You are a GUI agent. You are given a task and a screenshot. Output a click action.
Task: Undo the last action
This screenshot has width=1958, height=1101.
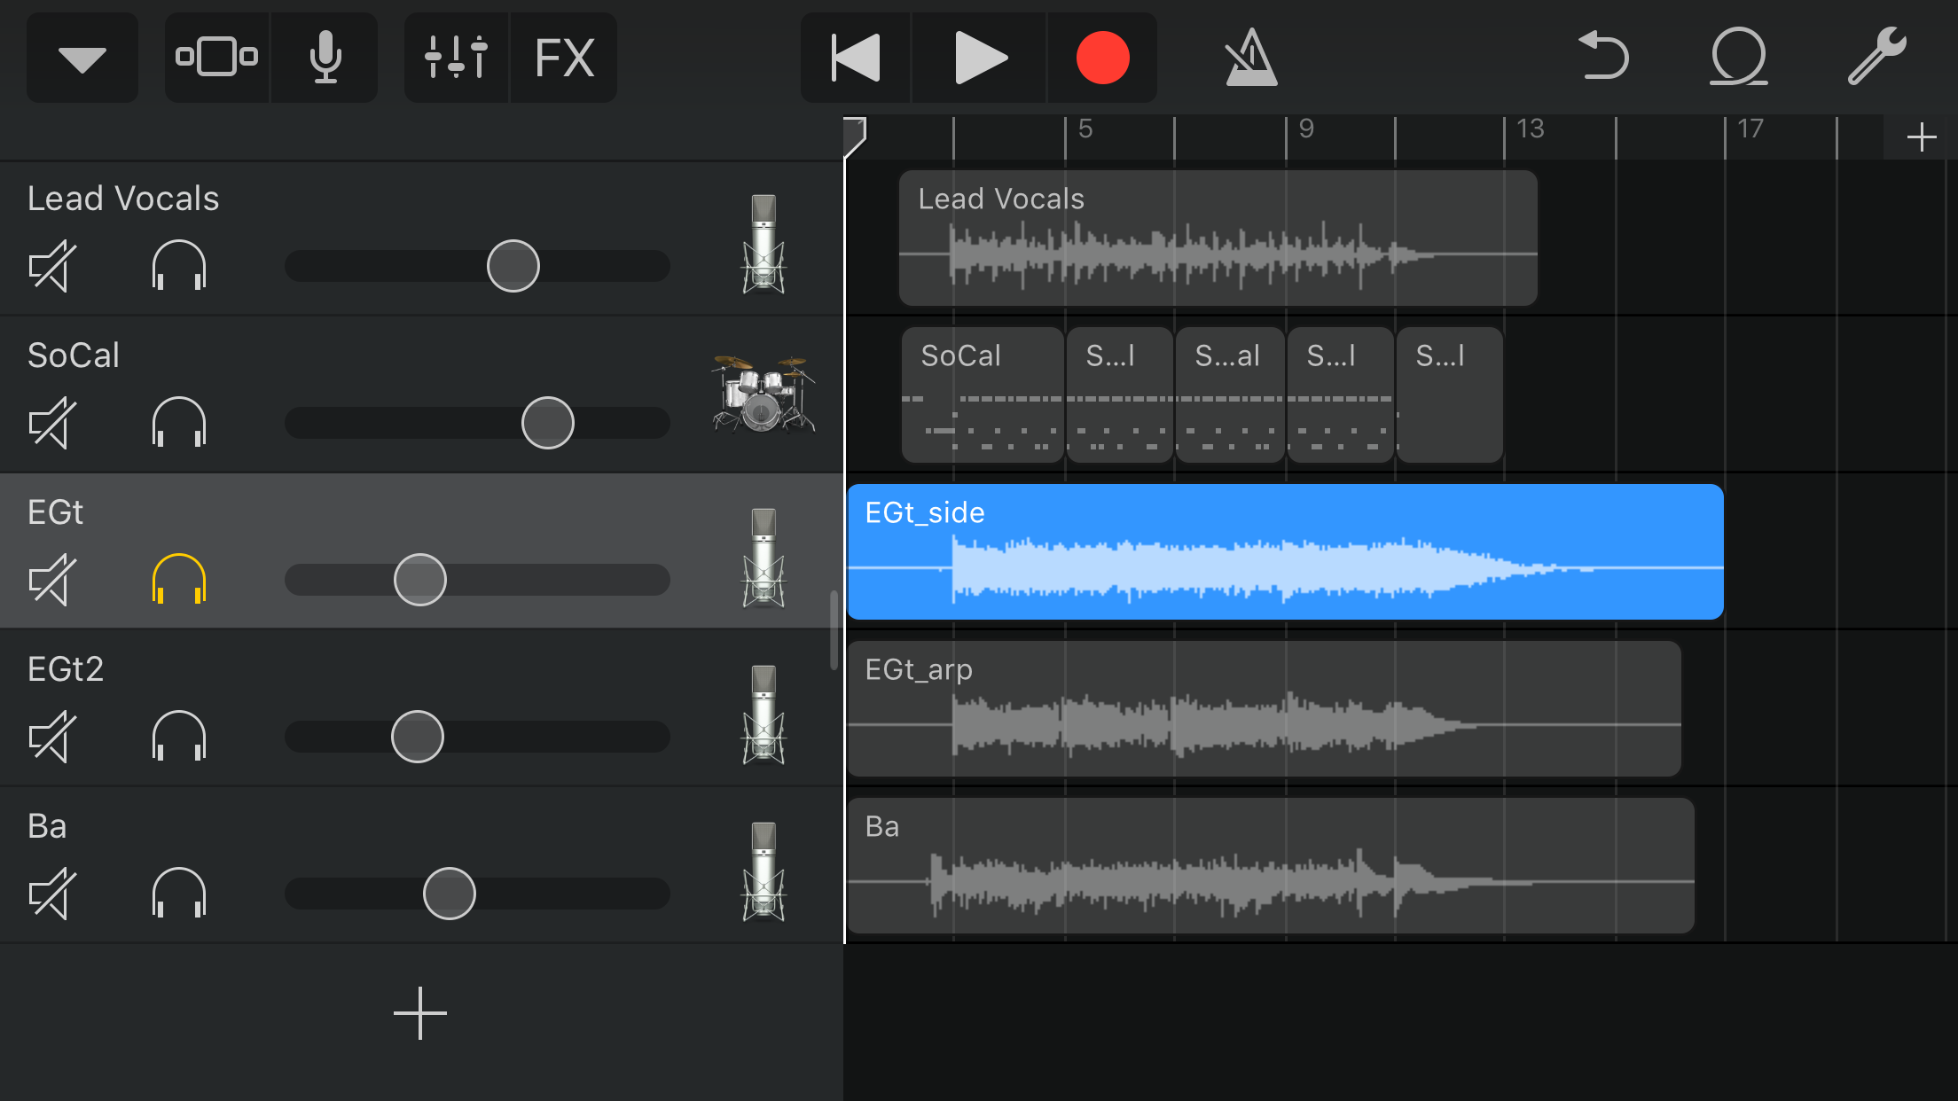1603,58
